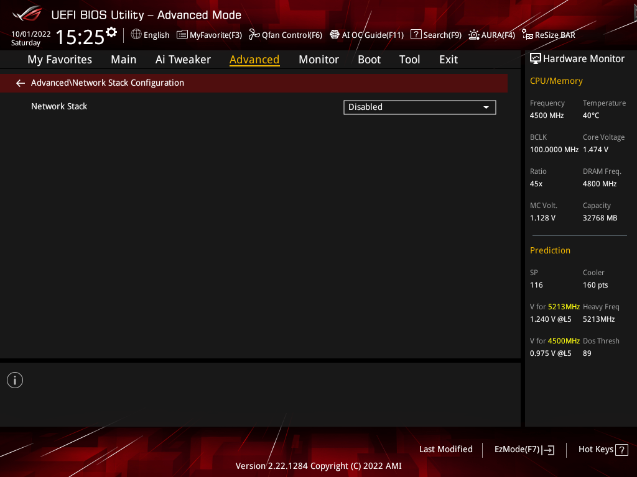
Task: Click the Last Modified button
Action: click(x=445, y=450)
